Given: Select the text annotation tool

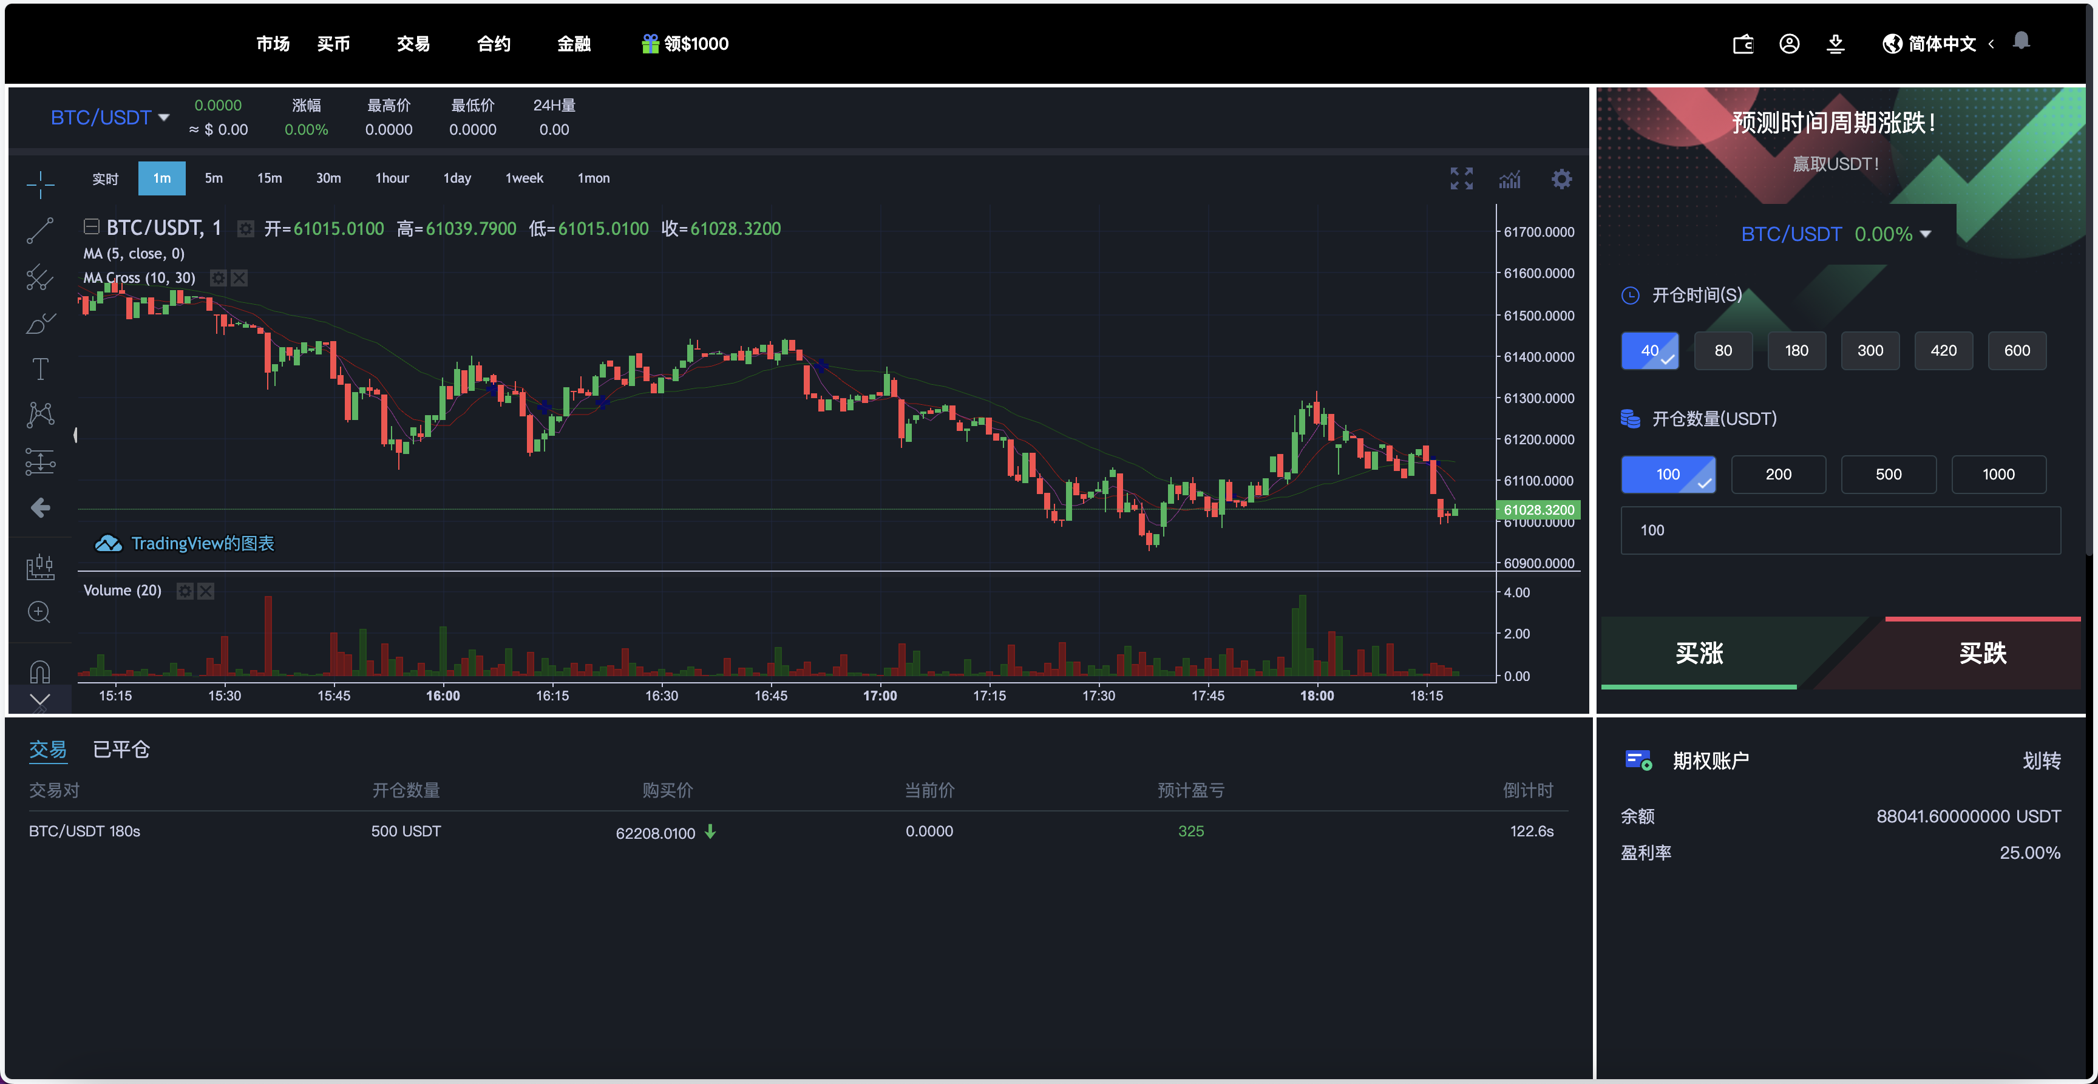Looking at the screenshot, I should pos(40,369).
